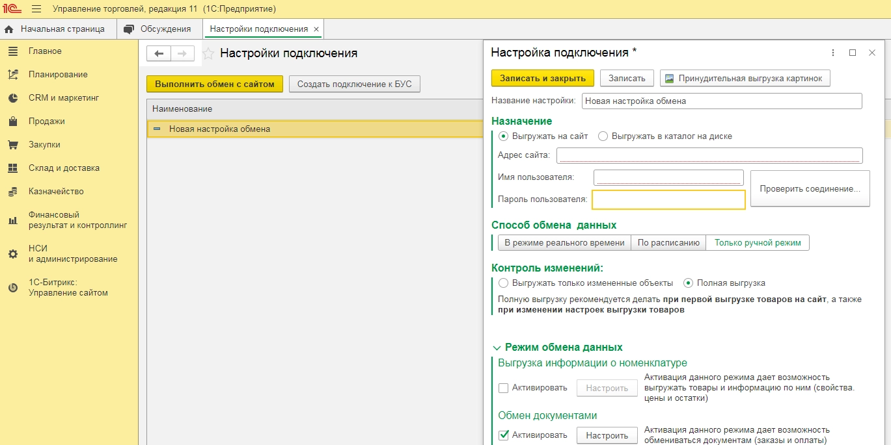The height and width of the screenshot is (445, 891).
Task: Collapse the Режим обмена данных section
Action: [497, 348]
